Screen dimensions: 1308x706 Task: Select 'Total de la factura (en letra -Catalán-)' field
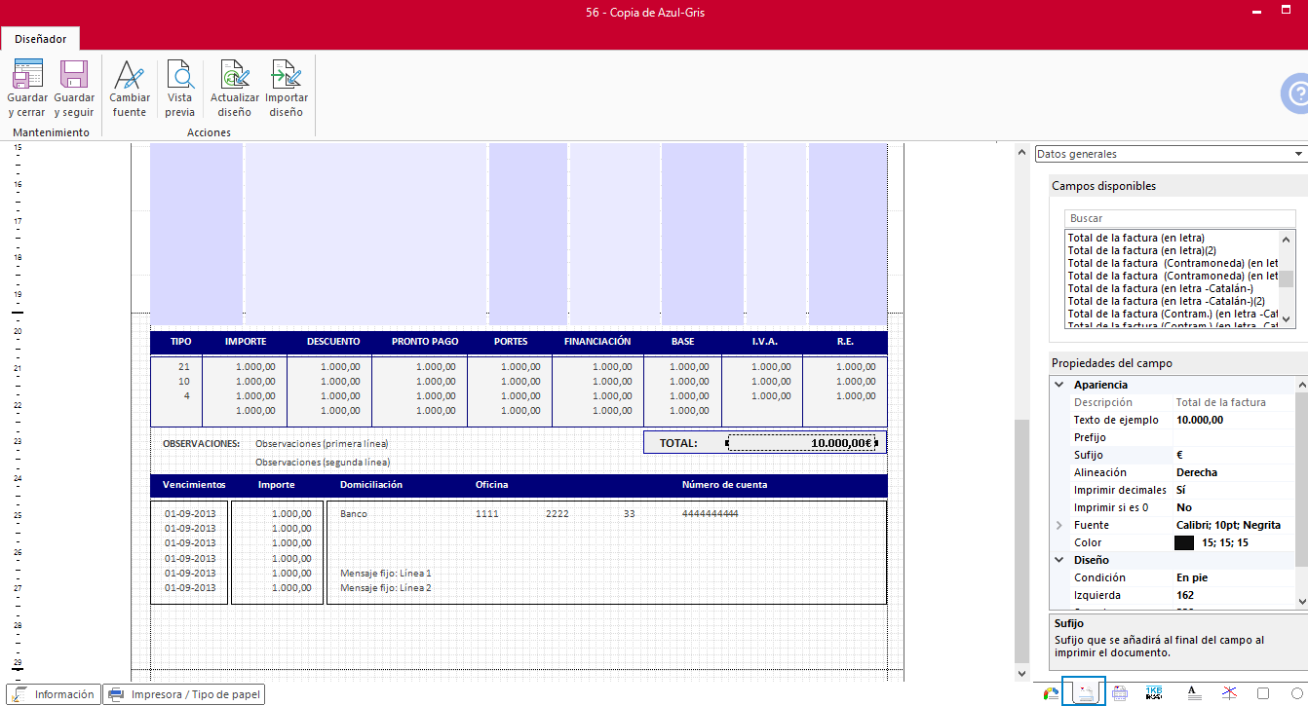1160,288
